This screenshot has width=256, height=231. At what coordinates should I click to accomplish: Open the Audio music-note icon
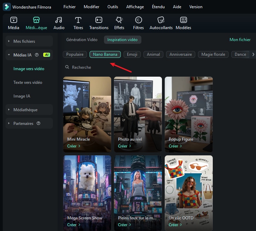point(59,20)
